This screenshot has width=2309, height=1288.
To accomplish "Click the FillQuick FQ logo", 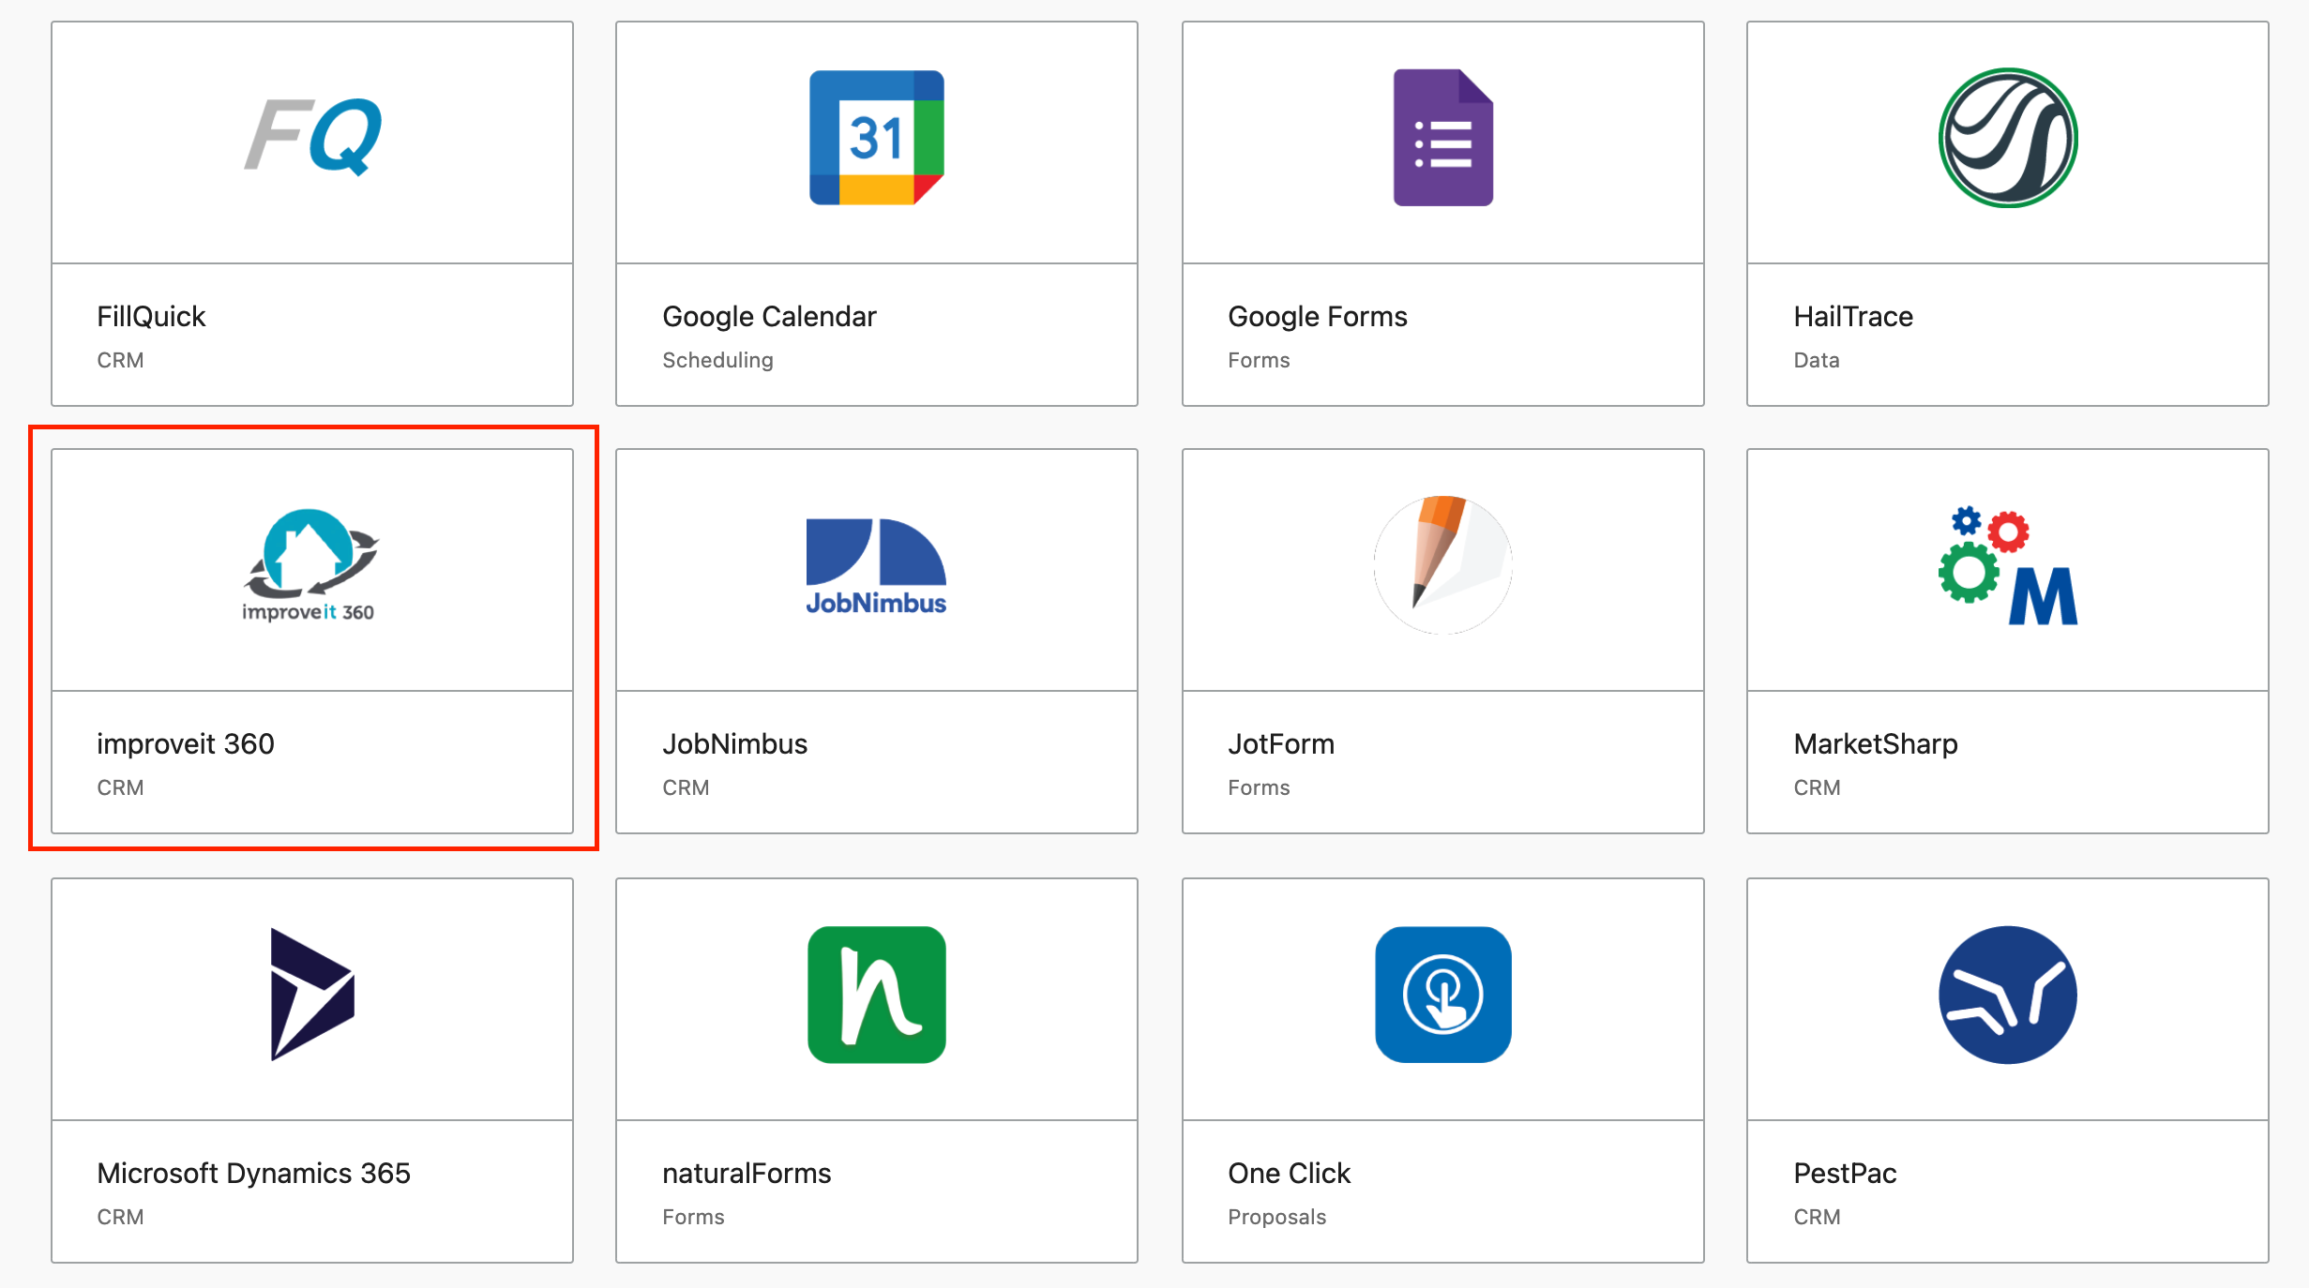I will point(313,136).
